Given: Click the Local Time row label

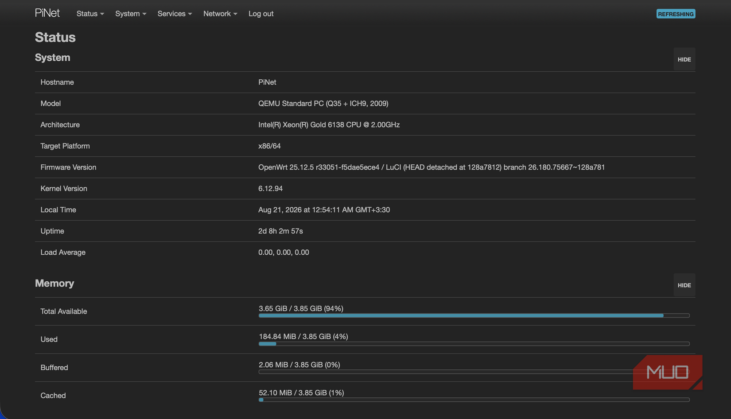Looking at the screenshot, I should point(58,210).
